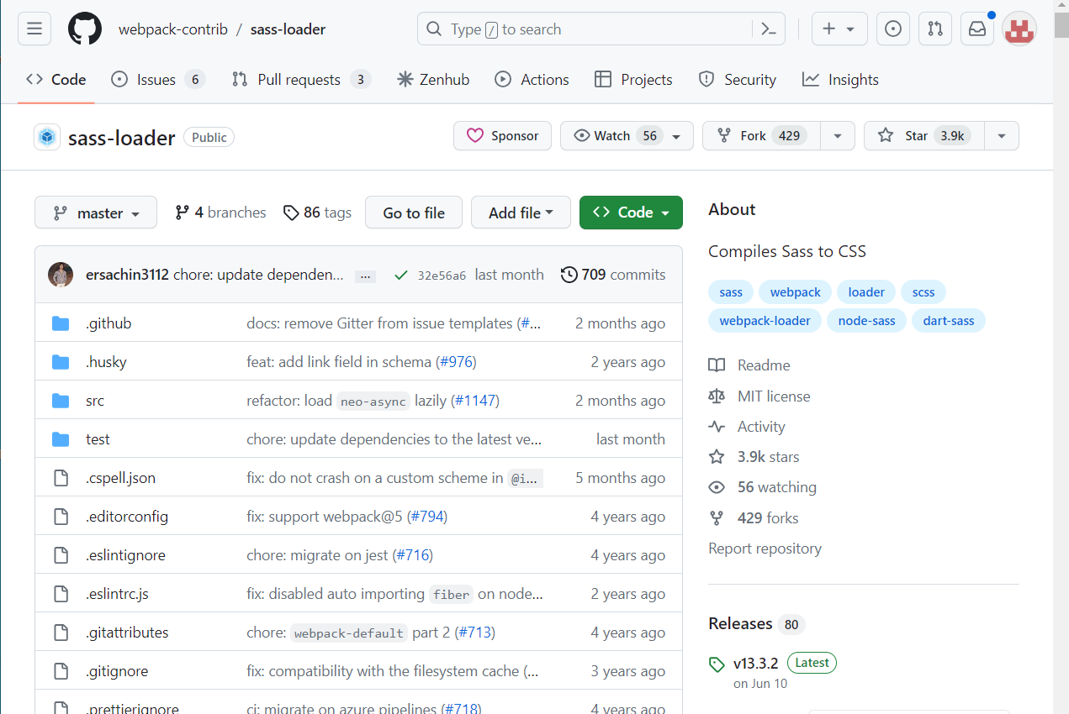The image size is (1069, 714).
Task: Switch to the Zenhub tab
Action: 433,80
